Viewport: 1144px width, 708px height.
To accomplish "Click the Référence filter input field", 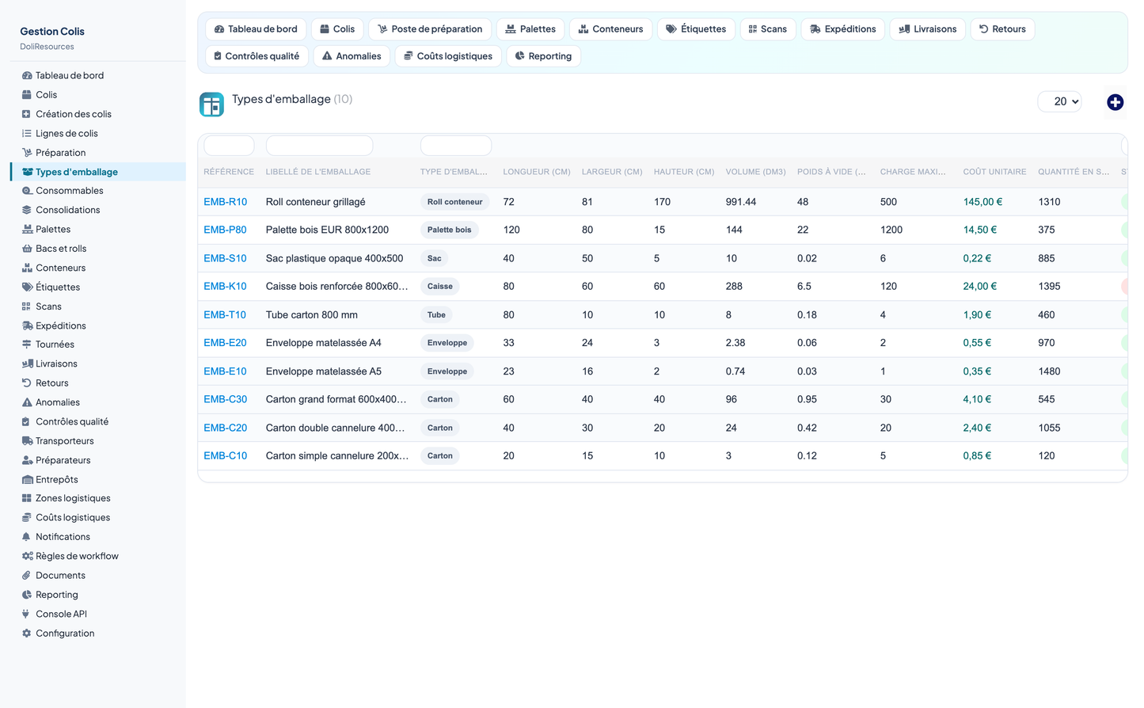I will pos(229,146).
